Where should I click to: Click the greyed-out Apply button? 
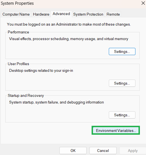tap(133, 151)
